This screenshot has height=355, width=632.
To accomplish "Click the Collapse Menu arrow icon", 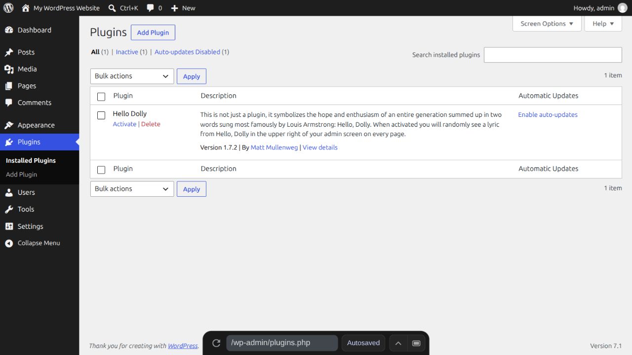I will (9, 243).
